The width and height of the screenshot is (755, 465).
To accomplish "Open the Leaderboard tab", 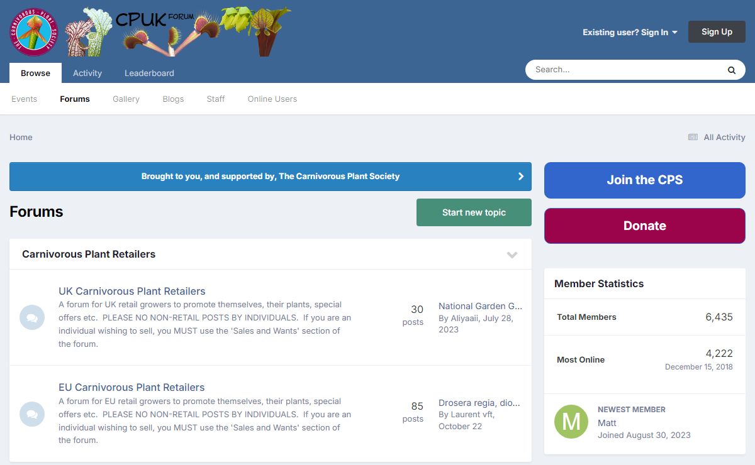I will point(149,73).
